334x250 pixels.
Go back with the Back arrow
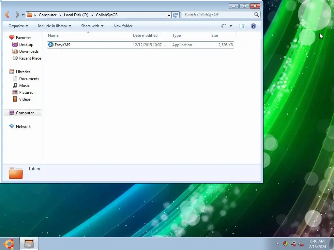click(x=7, y=15)
